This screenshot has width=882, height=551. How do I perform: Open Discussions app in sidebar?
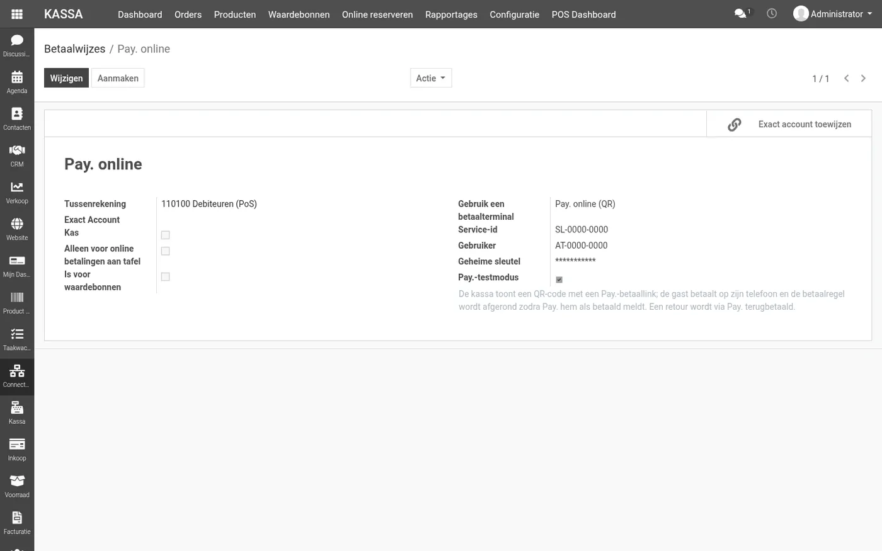pyautogui.click(x=17, y=46)
